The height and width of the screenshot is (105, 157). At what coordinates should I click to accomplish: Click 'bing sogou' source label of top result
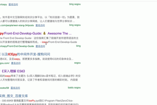(x=75, y=4)
